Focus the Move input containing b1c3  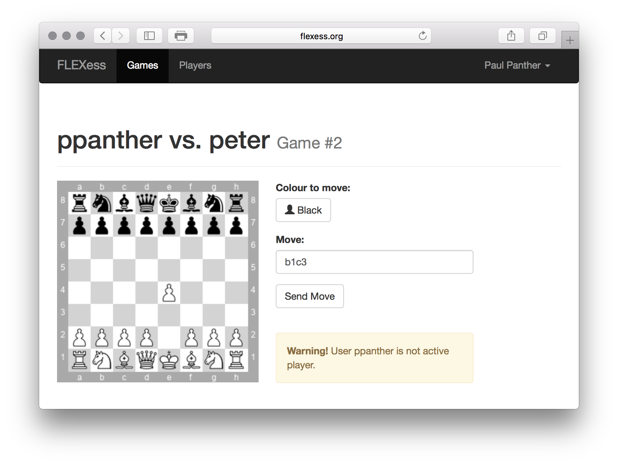(374, 262)
